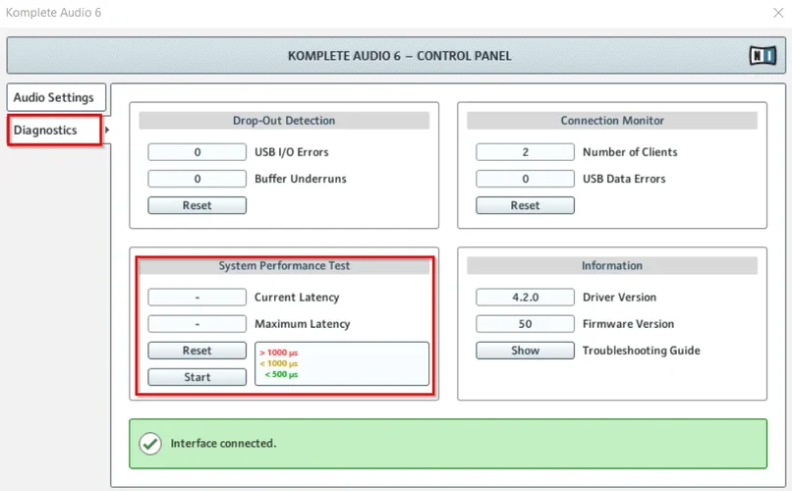The image size is (792, 491).
Task: Select the Diagnostics tab
Action: pyautogui.click(x=55, y=131)
